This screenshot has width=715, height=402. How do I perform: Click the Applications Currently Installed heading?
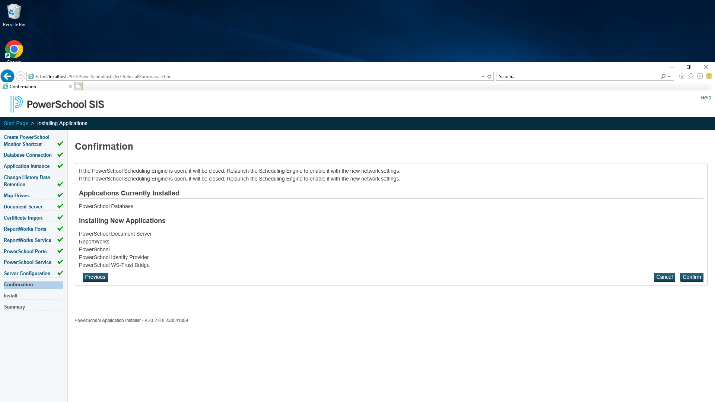(x=129, y=193)
